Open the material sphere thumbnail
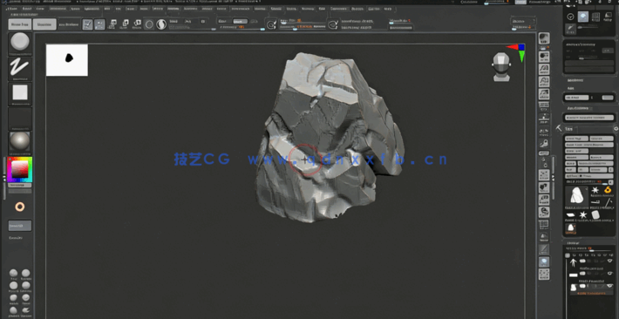The width and height of the screenshot is (619, 319). coord(20,142)
